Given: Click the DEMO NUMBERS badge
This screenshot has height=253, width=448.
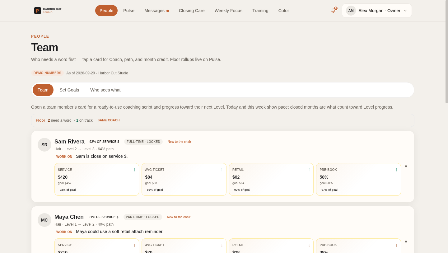Looking at the screenshot, I should coord(47,73).
